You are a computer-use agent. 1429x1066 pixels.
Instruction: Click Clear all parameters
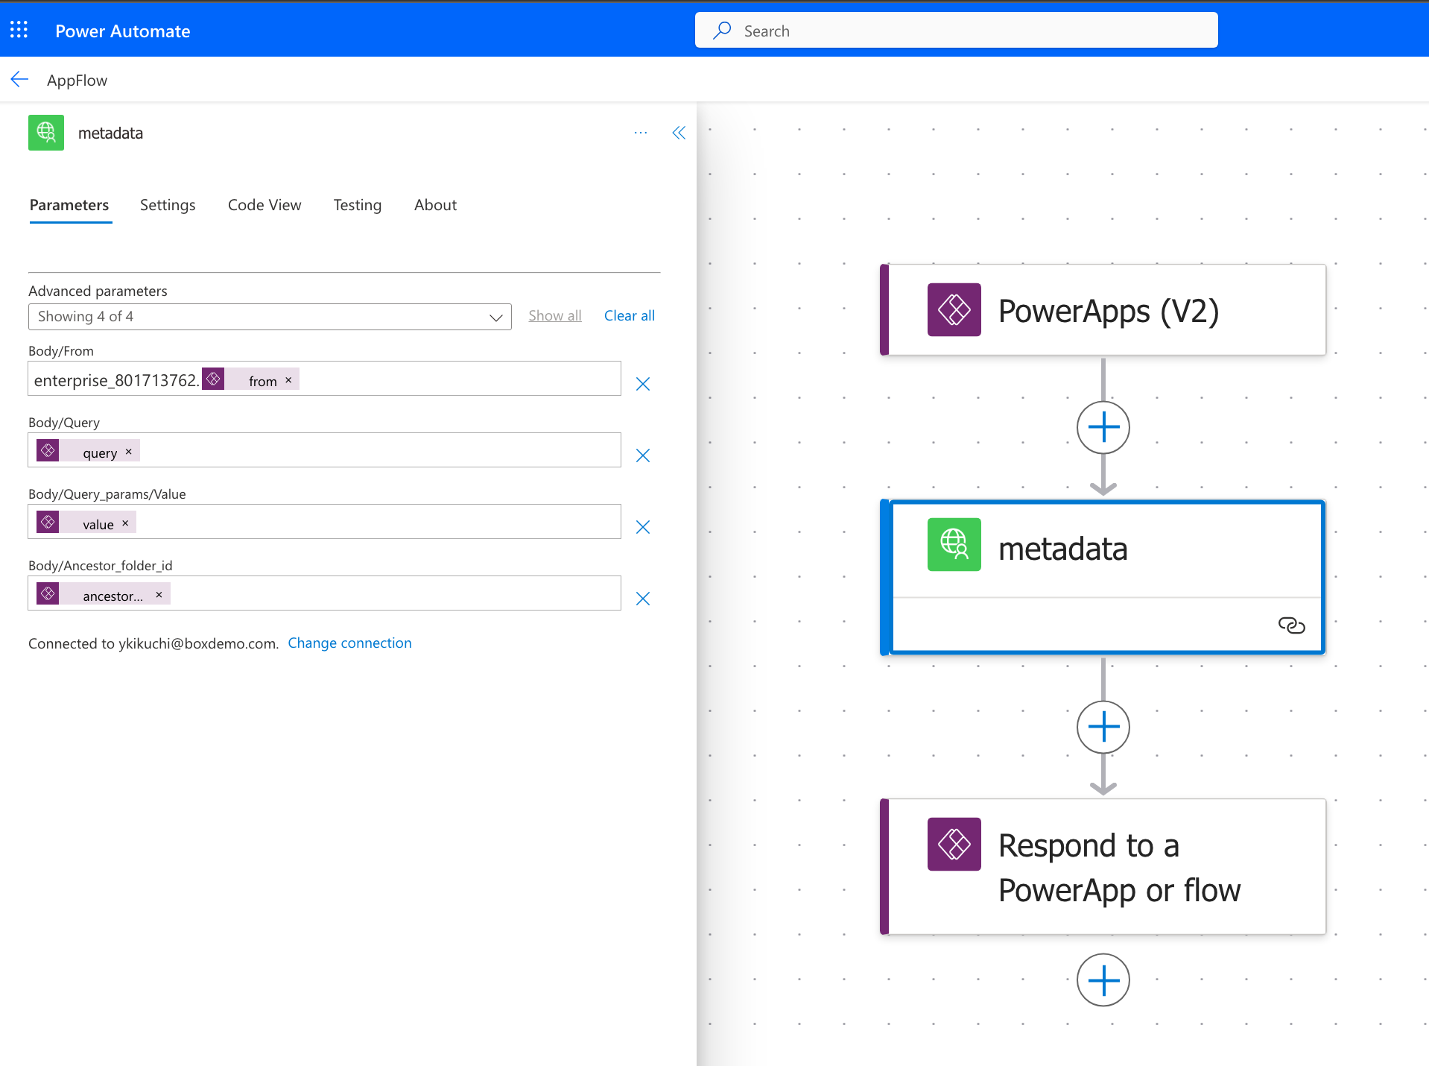630,315
